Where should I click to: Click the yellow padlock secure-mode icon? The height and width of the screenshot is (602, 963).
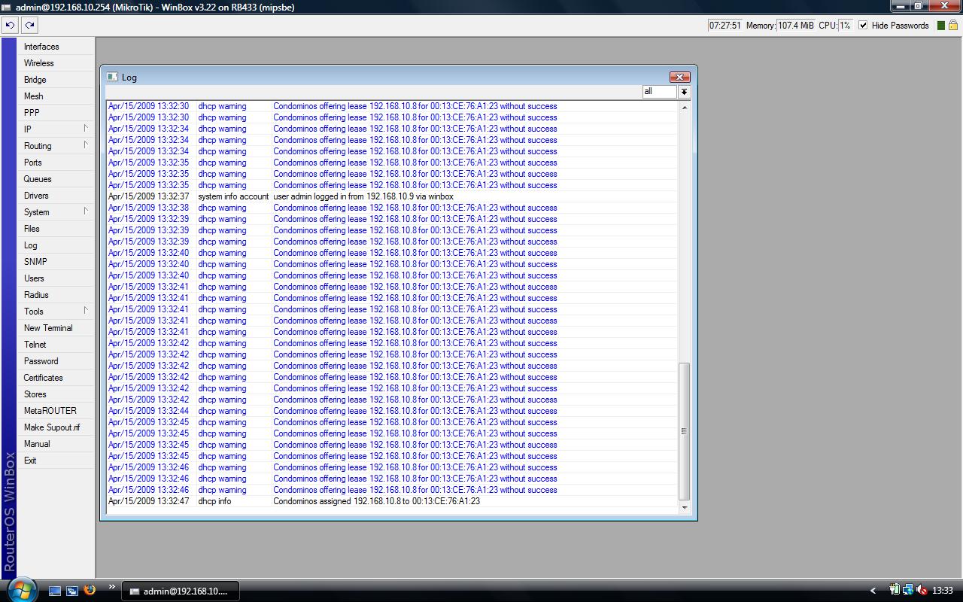pos(952,26)
